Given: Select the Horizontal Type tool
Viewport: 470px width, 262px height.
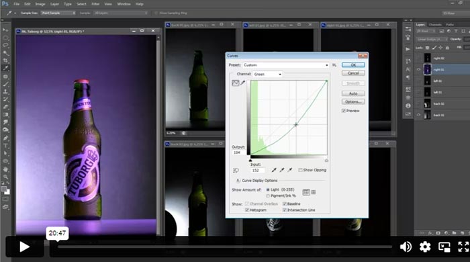Looking at the screenshot, I should (x=5, y=146).
